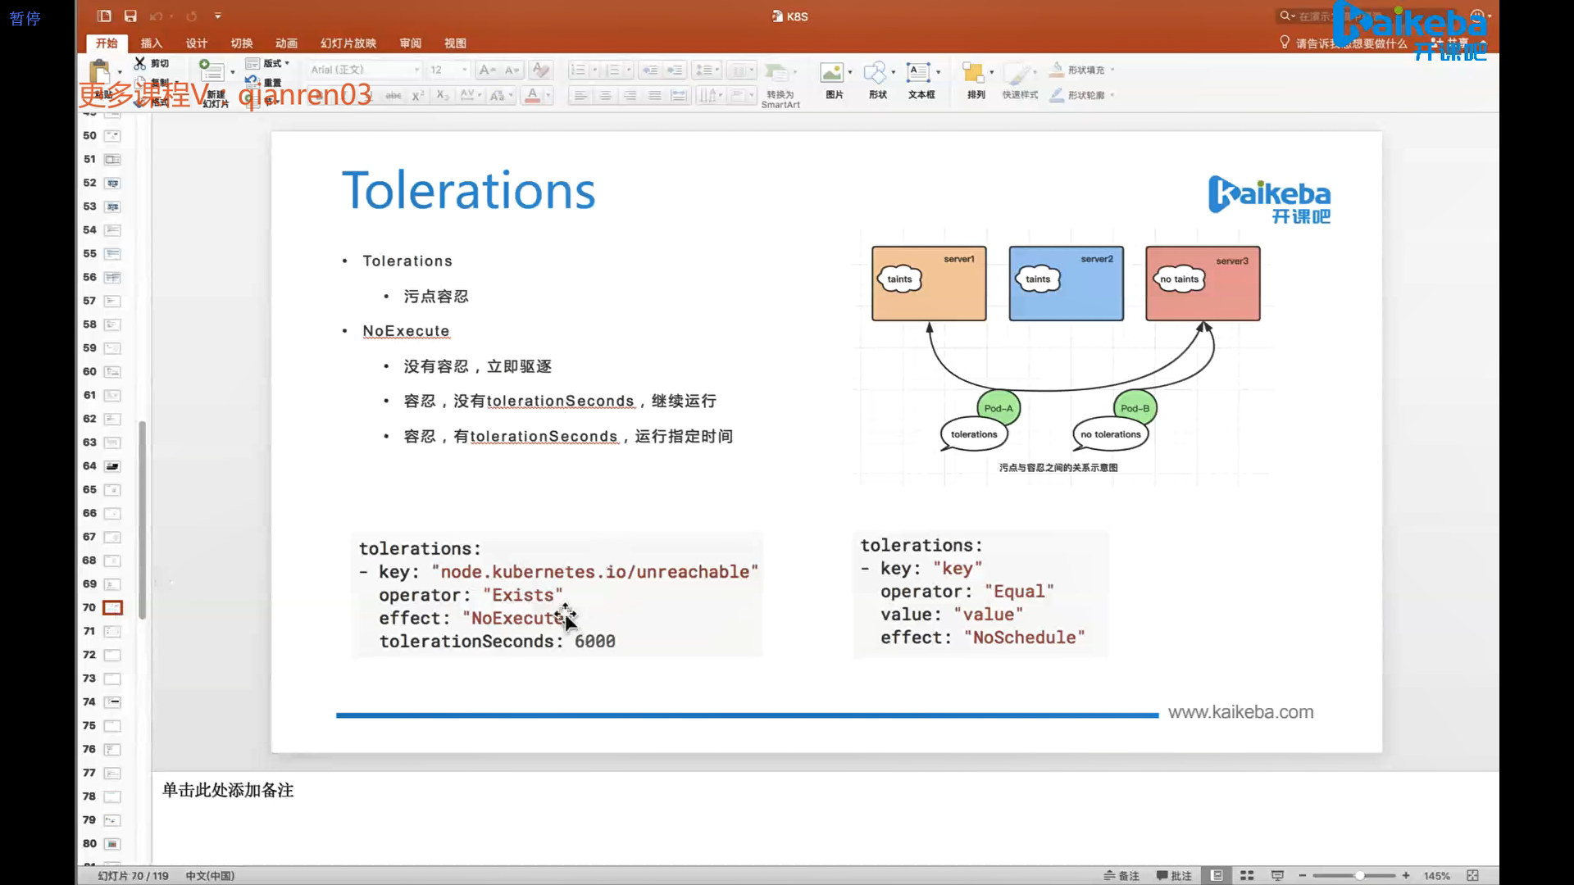Switch to the 幻灯片放映 tab
Viewport: 1574px width, 885px height.
coord(348,43)
